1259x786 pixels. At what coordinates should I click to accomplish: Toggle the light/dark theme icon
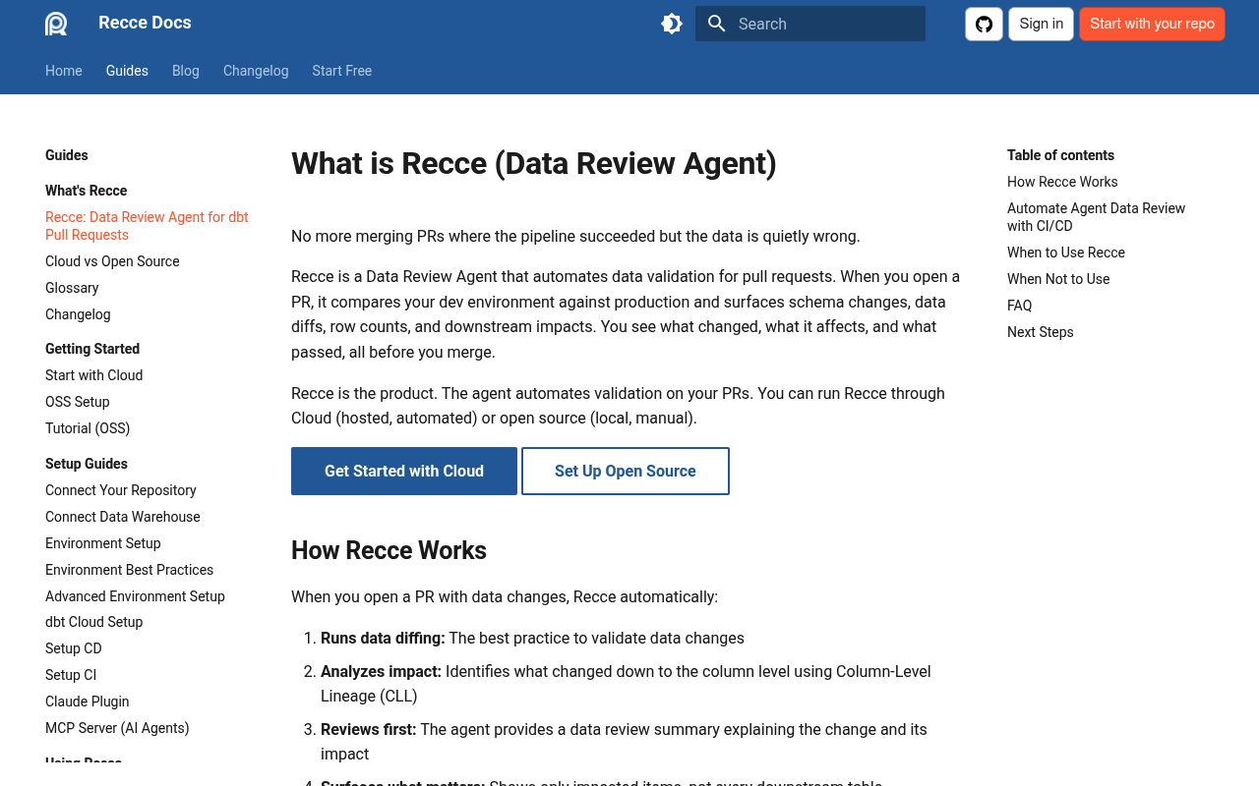point(672,24)
